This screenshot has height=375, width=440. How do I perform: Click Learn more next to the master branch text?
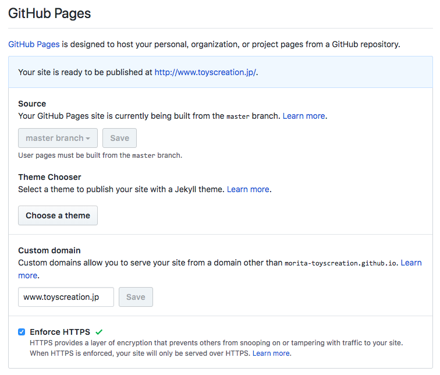coord(304,116)
